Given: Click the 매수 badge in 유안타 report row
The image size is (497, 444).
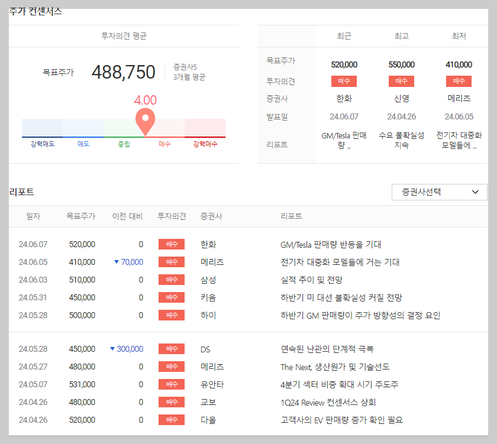Looking at the screenshot, I should pos(172,384).
